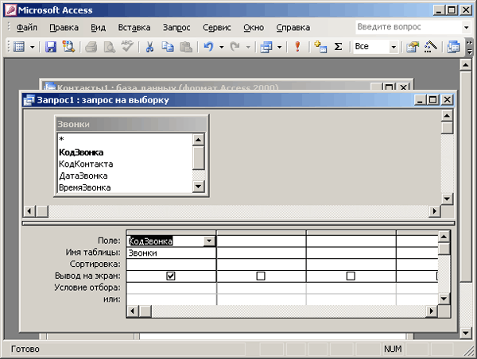
Task: Click the Save floppy disk icon
Action: (x=51, y=47)
